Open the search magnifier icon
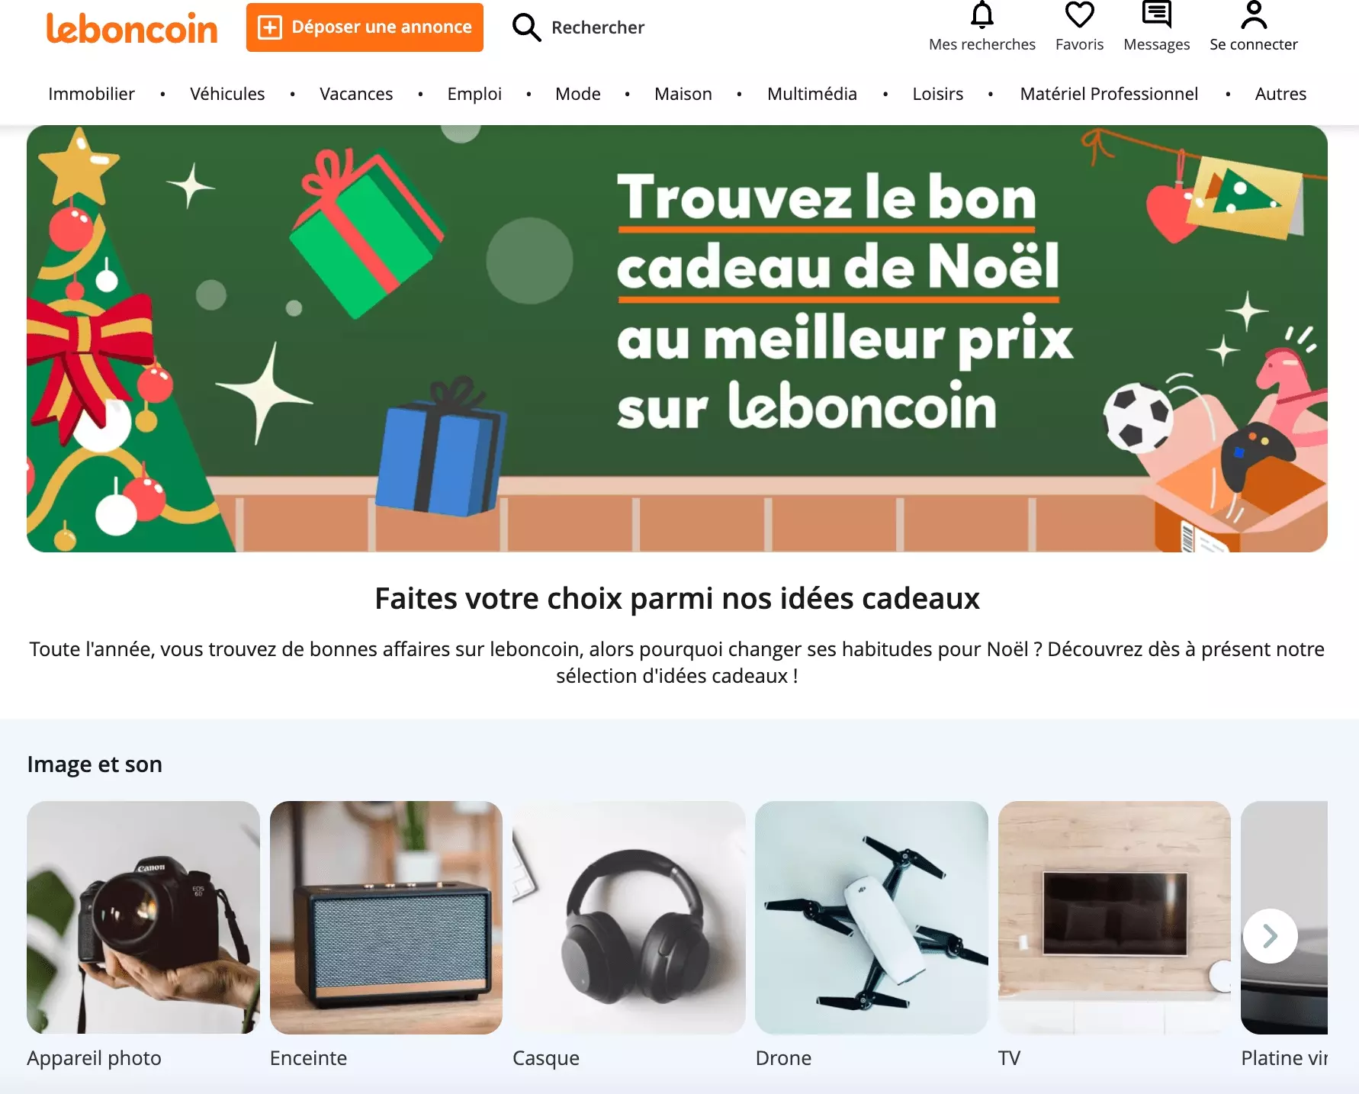 point(526,27)
